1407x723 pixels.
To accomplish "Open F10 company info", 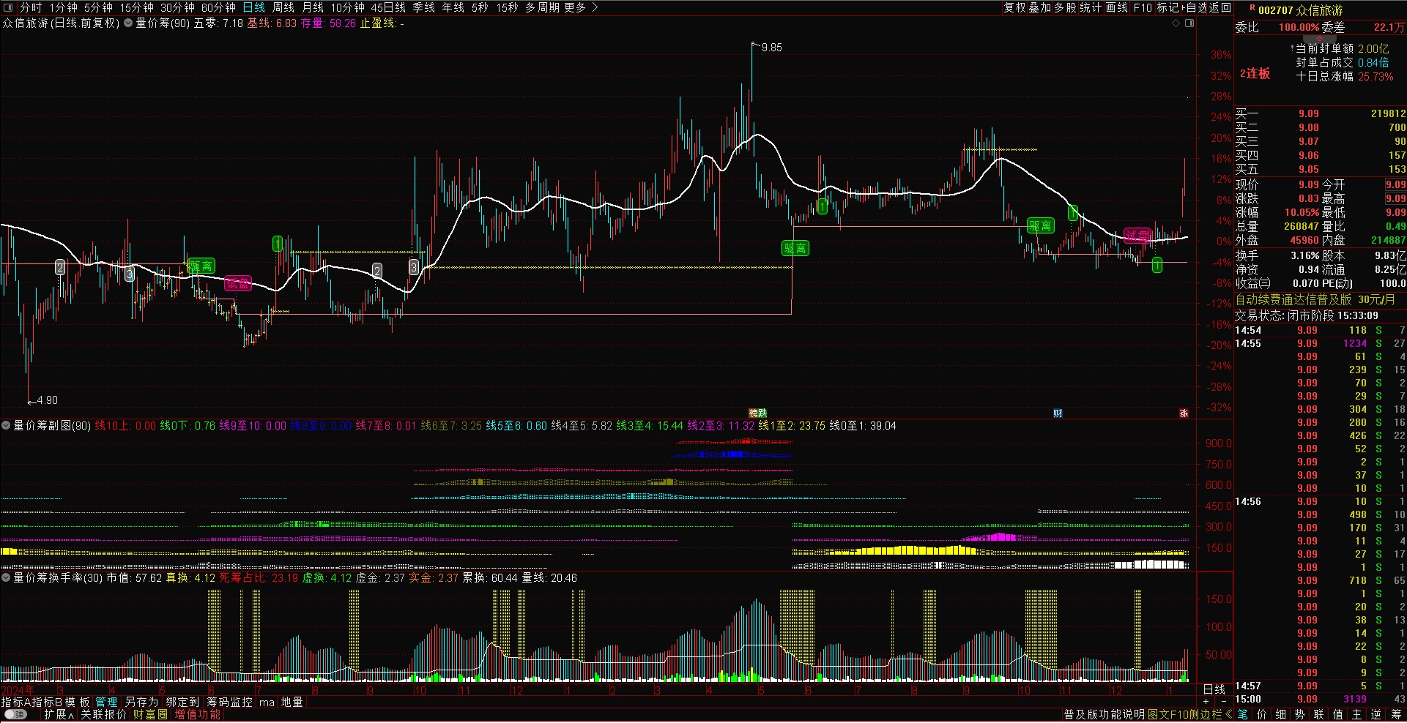I will (x=1143, y=7).
